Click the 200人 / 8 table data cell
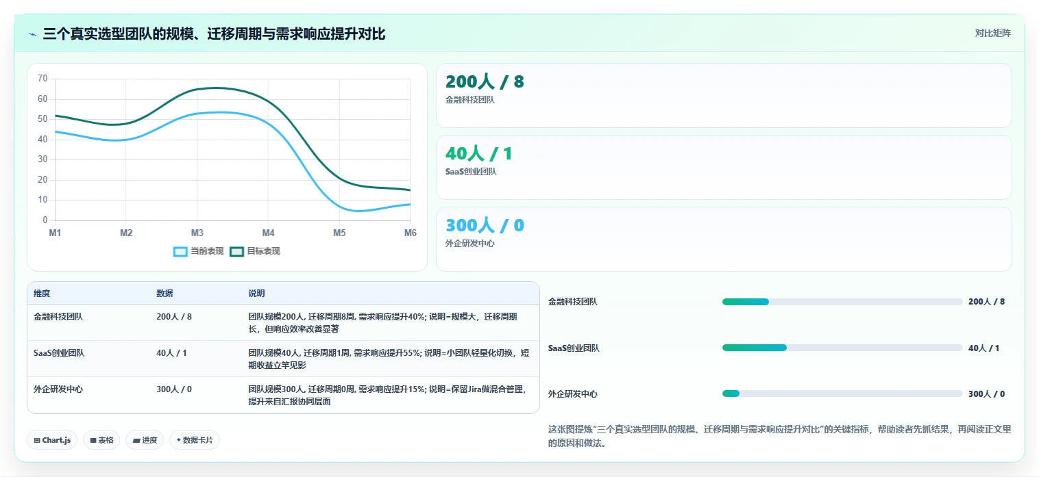The height and width of the screenshot is (477, 1039). 174,317
